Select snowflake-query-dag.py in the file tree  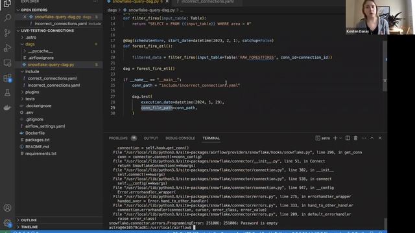51,65
